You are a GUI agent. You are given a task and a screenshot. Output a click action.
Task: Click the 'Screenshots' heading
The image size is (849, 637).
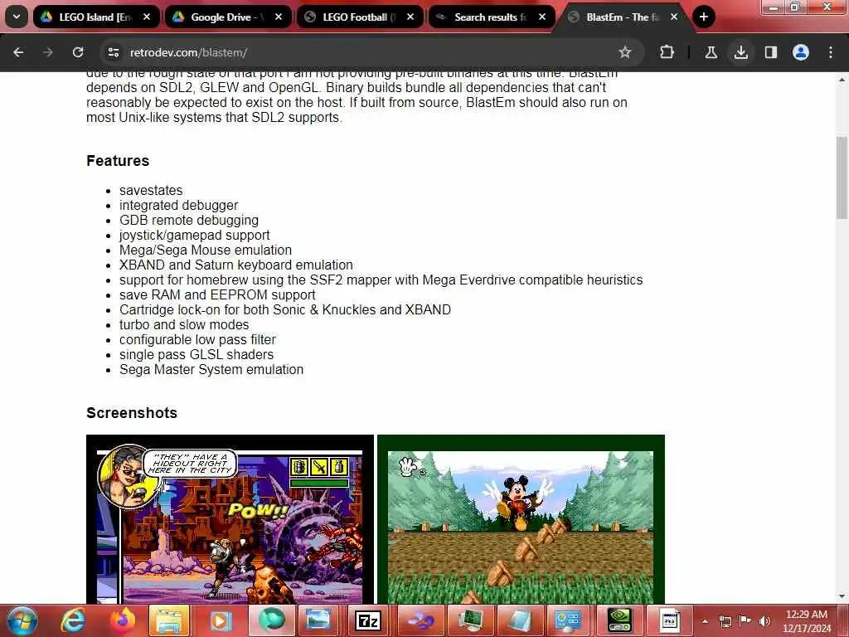coord(132,413)
